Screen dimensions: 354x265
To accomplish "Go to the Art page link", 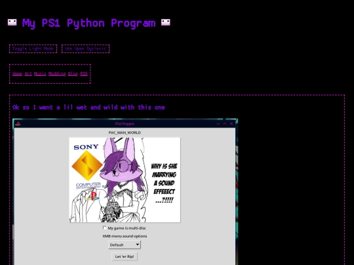I will 28,74.
